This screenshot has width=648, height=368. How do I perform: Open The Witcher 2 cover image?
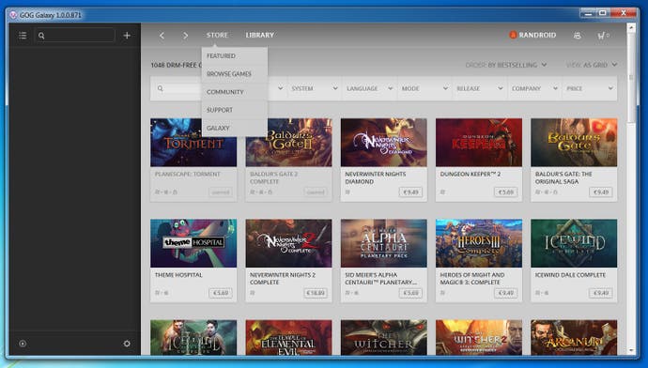point(479,337)
